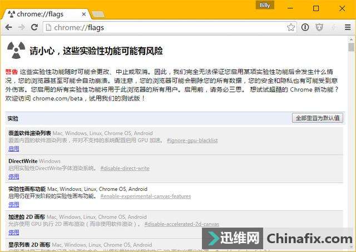Open the shield extension icon

coord(319,27)
